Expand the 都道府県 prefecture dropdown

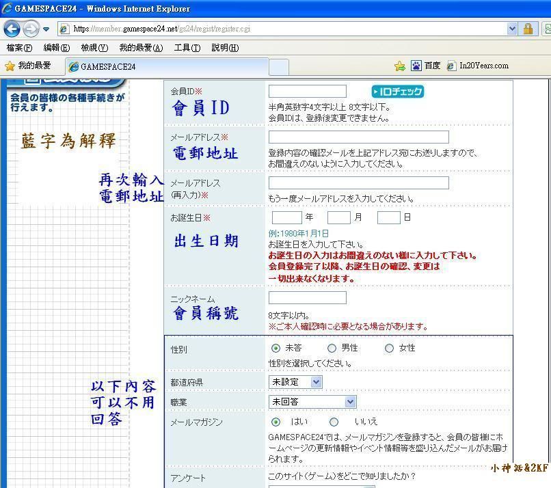tap(316, 382)
